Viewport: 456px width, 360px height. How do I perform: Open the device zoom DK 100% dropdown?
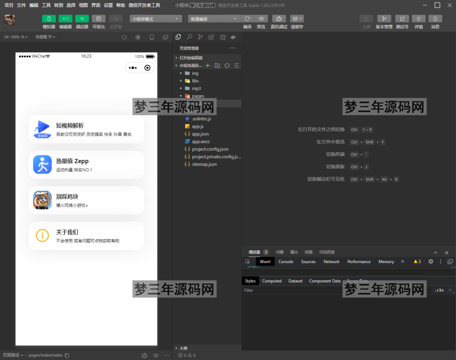(16, 37)
